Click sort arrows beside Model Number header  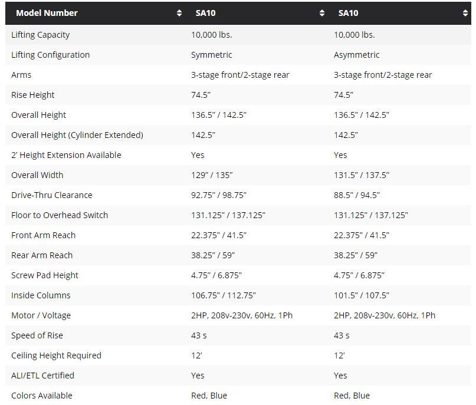click(x=179, y=13)
